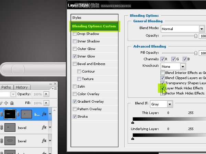Toggle Layer Mask Hides Effects checkbox
The height and width of the screenshot is (154, 206).
pos(162,88)
